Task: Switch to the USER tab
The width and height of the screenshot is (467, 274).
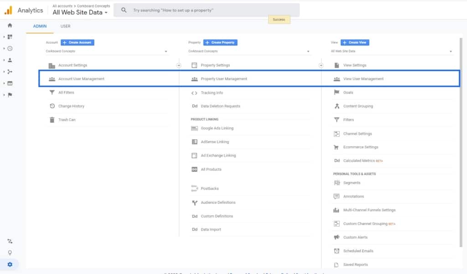Action: (x=66, y=26)
